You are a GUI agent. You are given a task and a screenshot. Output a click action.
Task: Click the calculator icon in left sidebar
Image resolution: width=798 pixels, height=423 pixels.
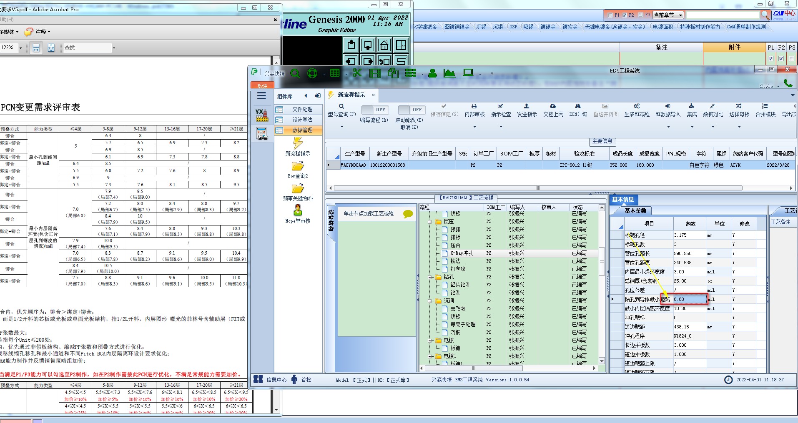262,133
